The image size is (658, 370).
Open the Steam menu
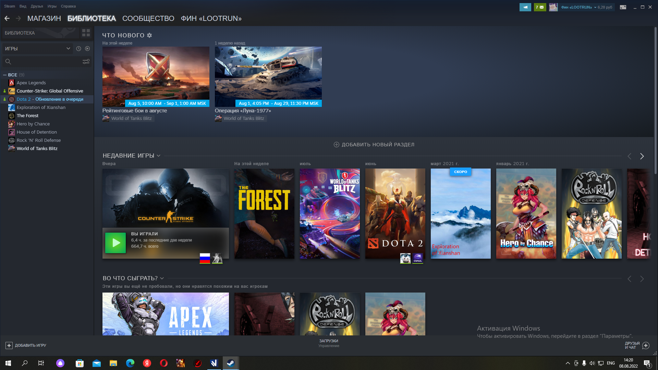click(10, 6)
